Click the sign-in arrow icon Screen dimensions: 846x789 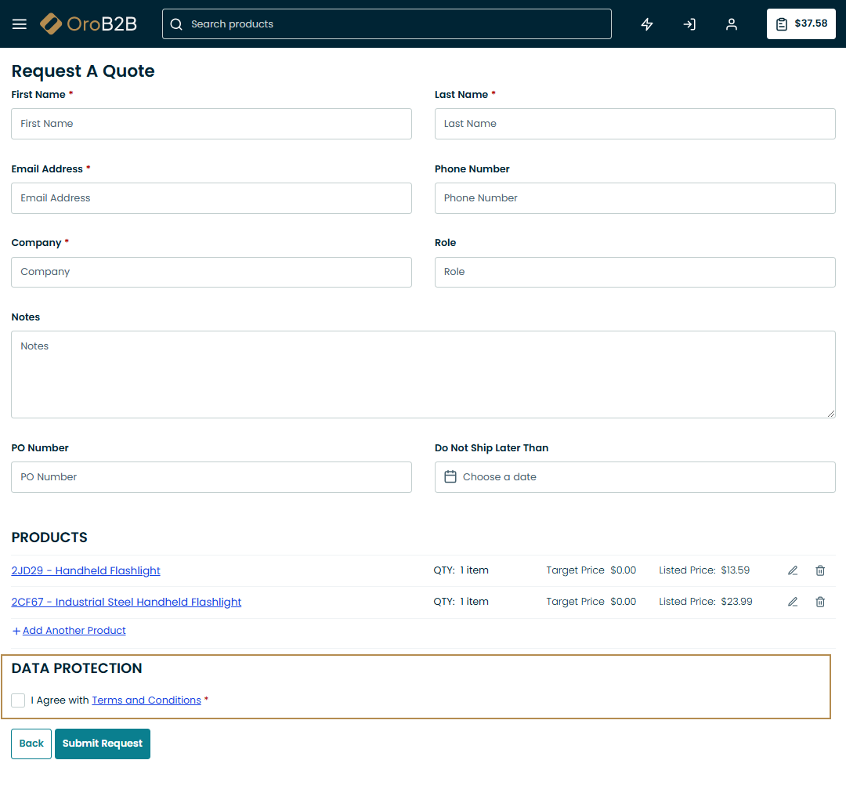(x=689, y=24)
